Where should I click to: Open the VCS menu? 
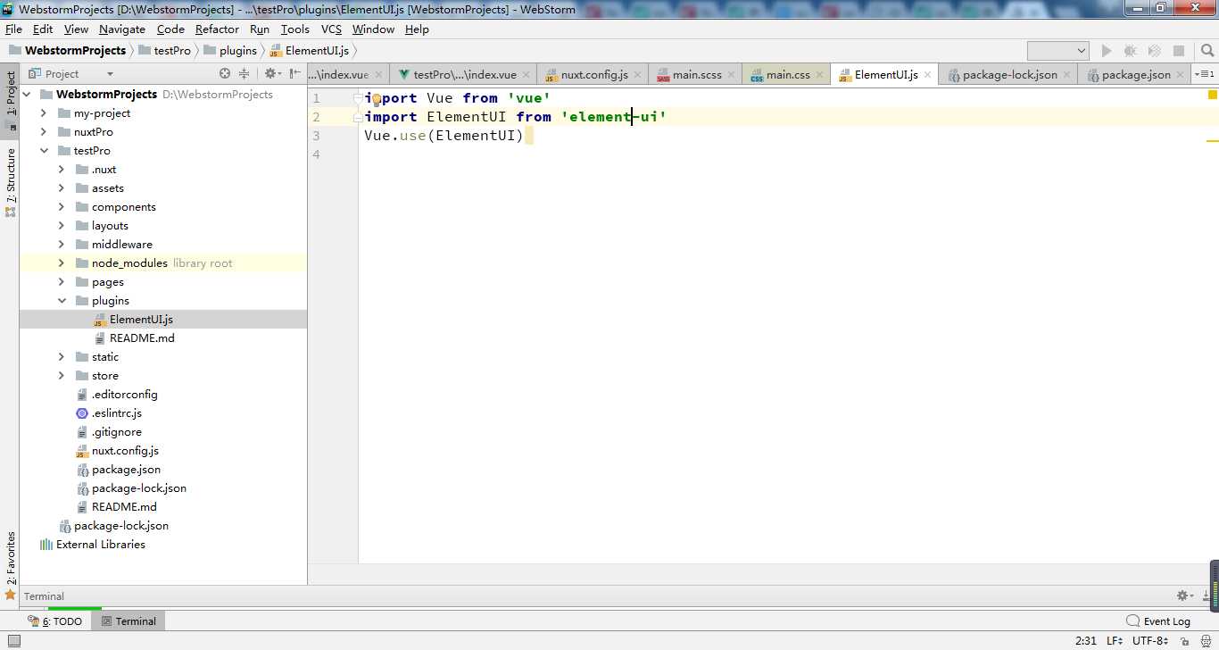pyautogui.click(x=331, y=29)
